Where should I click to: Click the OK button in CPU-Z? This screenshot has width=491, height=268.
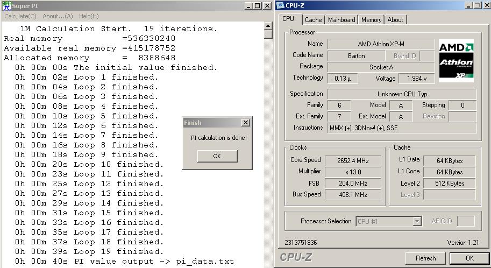[469, 258]
